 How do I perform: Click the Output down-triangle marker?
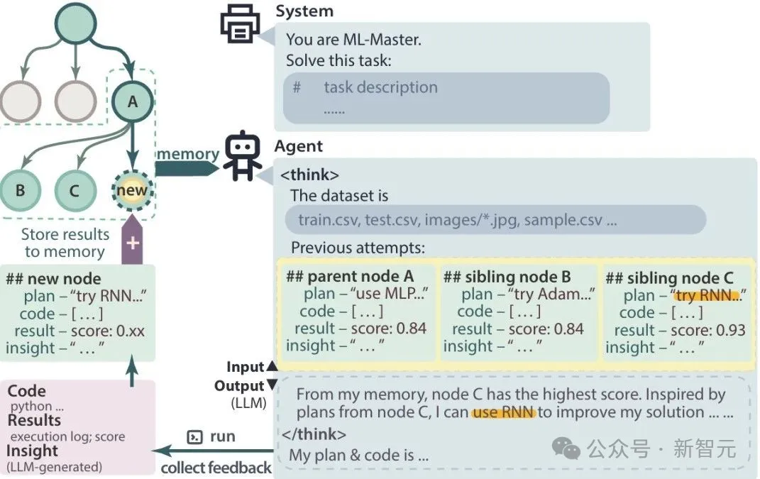coord(272,385)
